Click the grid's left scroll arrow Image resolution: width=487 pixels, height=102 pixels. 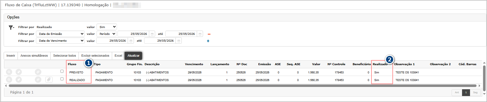pos(6,86)
